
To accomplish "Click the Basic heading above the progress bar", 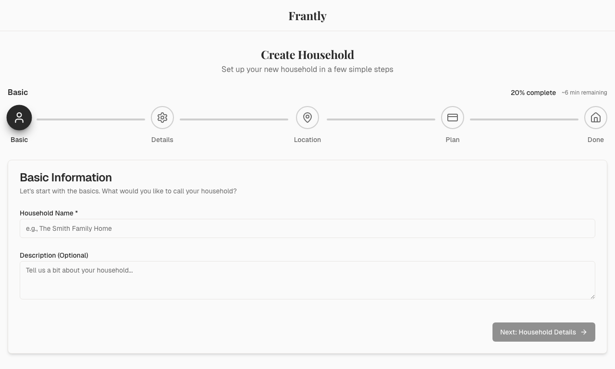I will tap(18, 92).
